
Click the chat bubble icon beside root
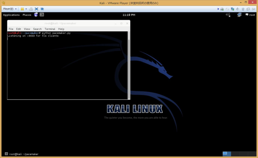(x=247, y=15)
